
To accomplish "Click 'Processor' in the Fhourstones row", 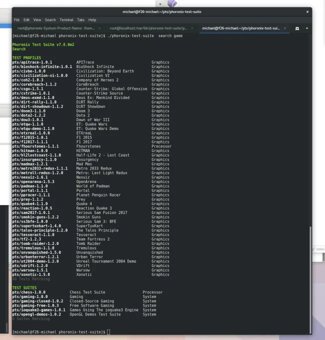I will point(161,146).
